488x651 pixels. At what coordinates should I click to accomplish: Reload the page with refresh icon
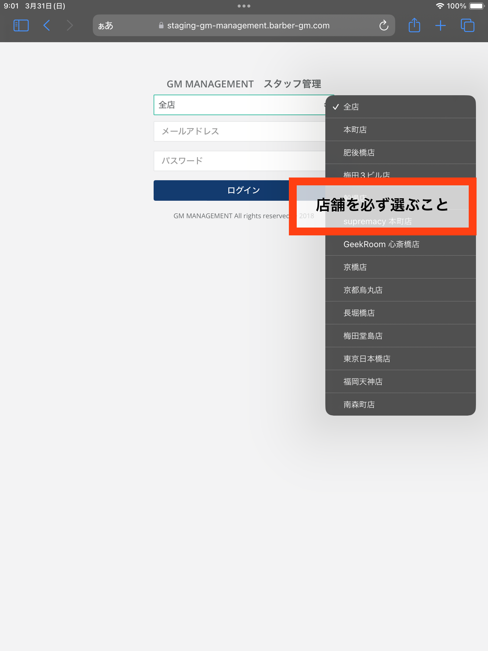point(384,26)
